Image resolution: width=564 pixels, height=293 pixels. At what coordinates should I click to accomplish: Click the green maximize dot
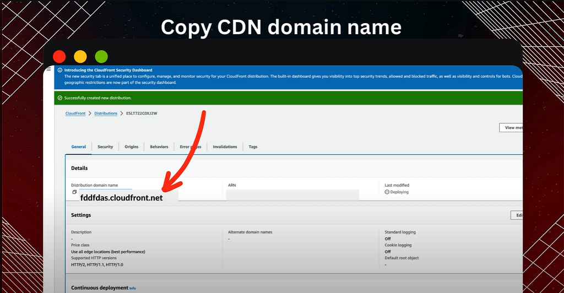tap(101, 57)
